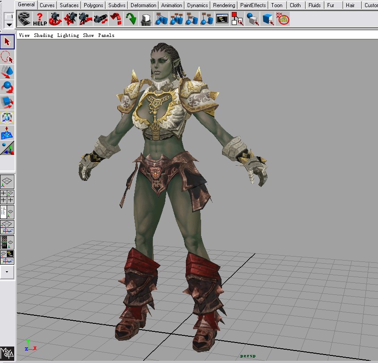Viewport: 378px width, 363px height.
Task: Expand the layout options arrow below quick layouts
Action: click(7, 272)
